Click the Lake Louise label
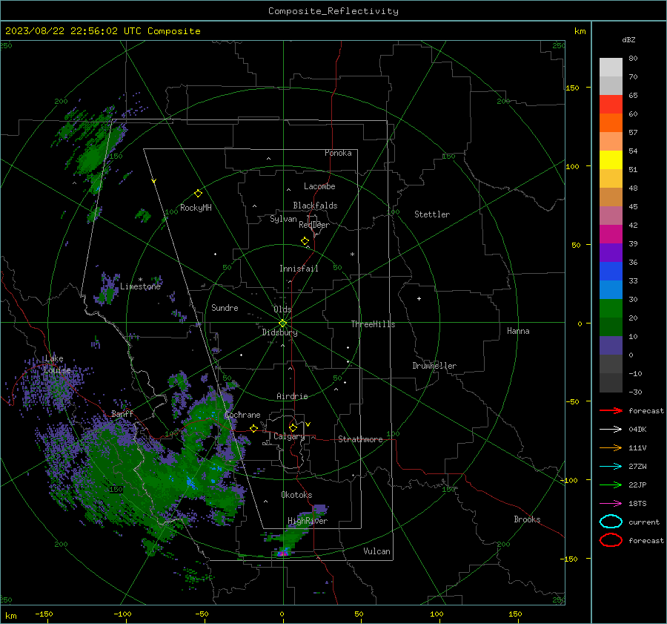Image resolution: width=667 pixels, height=624 pixels. 56,364
